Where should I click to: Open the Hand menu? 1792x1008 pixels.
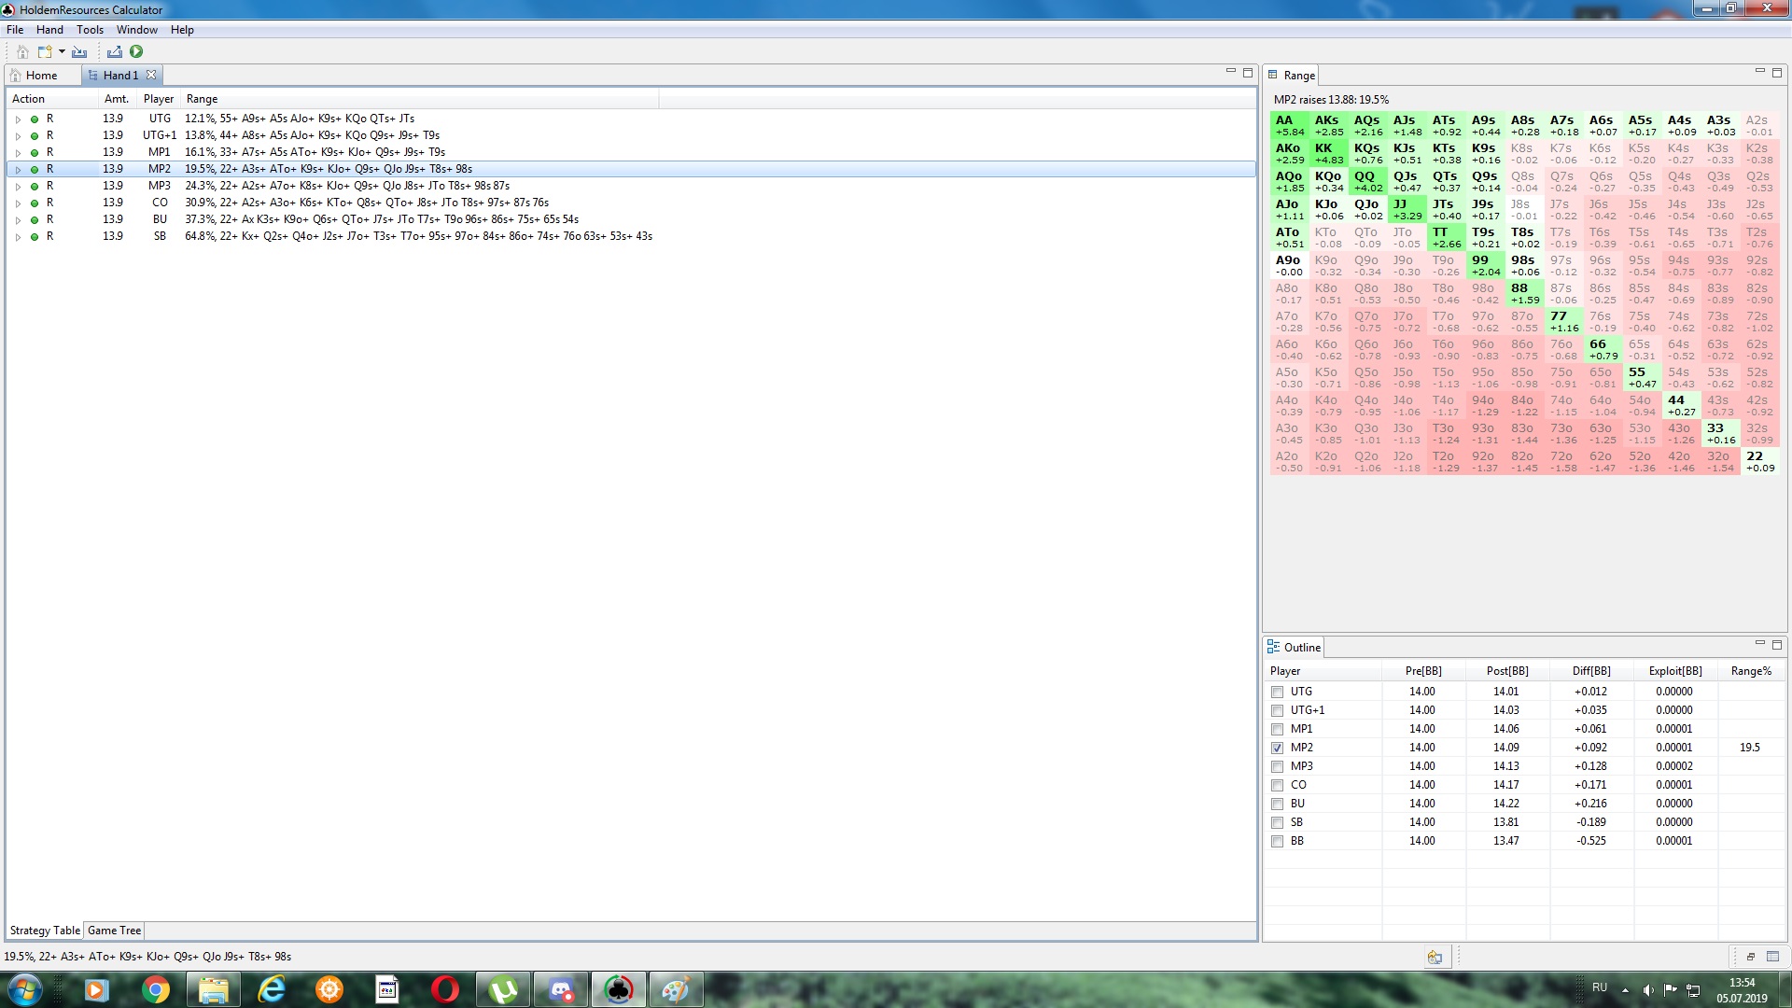tap(49, 30)
